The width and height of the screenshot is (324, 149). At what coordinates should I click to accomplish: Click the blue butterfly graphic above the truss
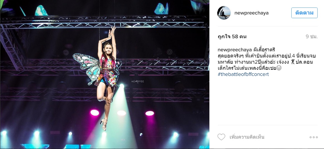pyautogui.click(x=162, y=9)
